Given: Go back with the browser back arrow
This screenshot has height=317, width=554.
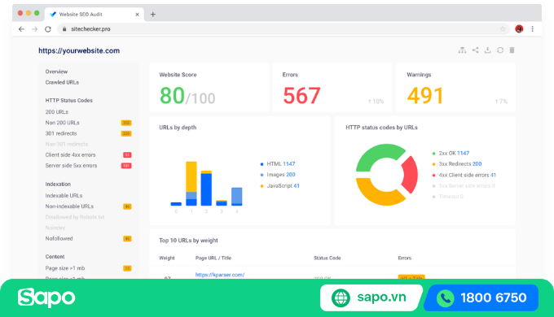Looking at the screenshot, I should (21, 29).
